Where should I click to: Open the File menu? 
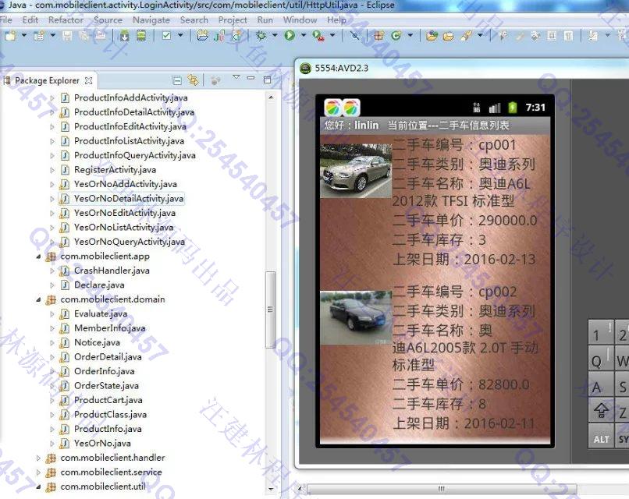tap(5, 19)
